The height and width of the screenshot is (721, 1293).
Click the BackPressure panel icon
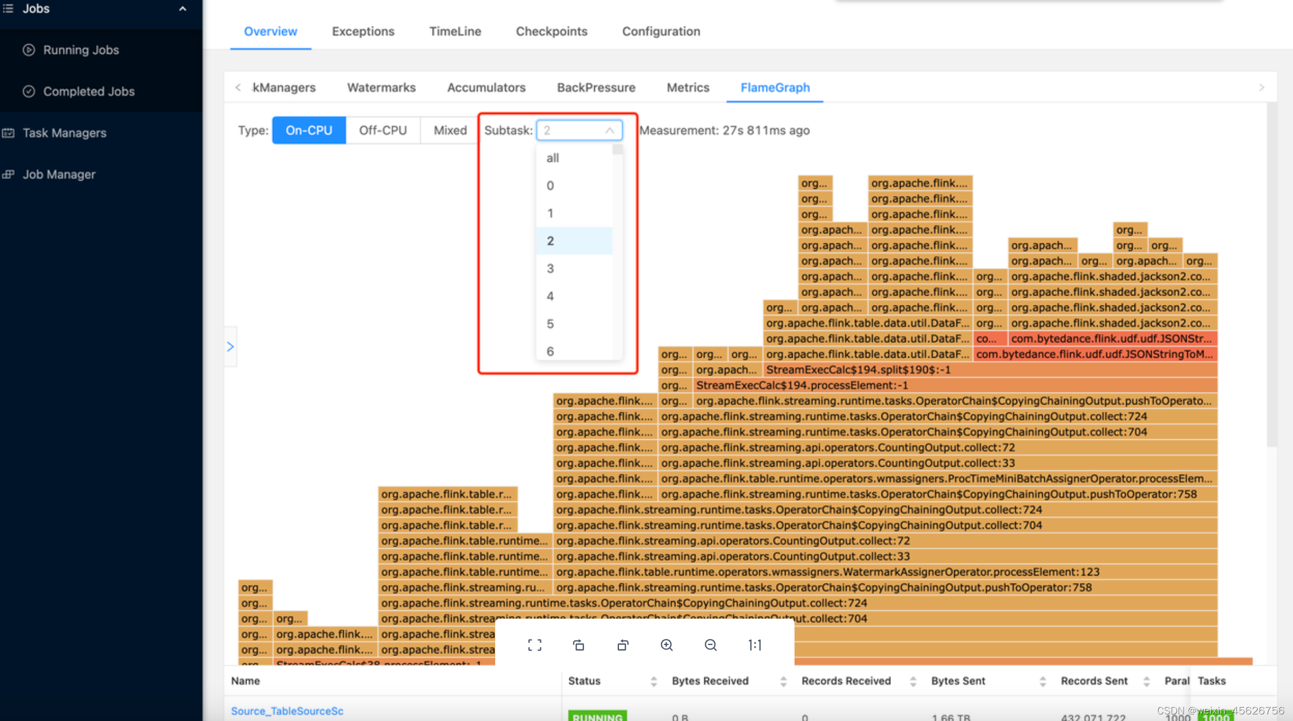[595, 87]
